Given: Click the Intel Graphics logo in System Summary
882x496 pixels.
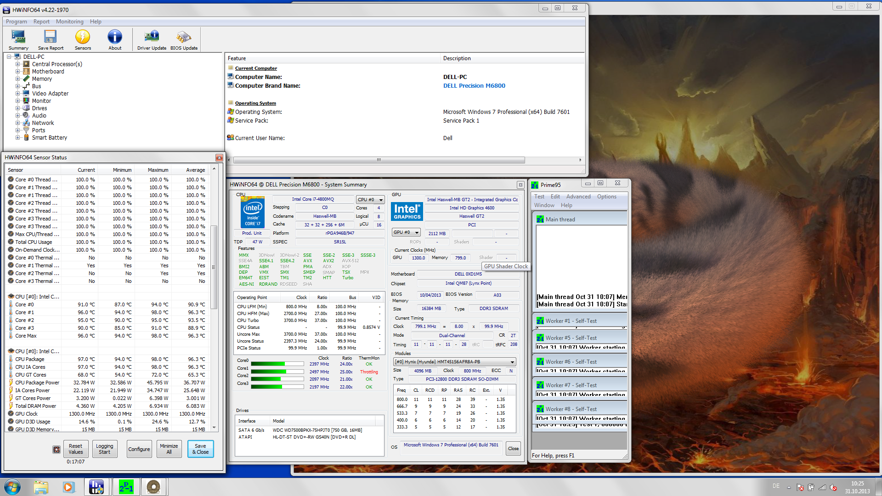Looking at the screenshot, I should [407, 212].
